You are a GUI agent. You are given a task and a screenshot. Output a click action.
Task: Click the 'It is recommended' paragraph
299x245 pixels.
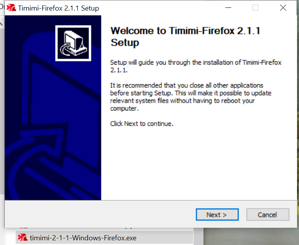[x=191, y=97]
